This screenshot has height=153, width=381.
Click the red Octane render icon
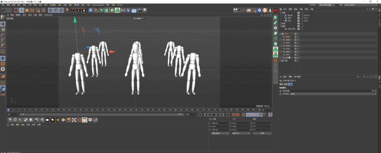(275, 10)
